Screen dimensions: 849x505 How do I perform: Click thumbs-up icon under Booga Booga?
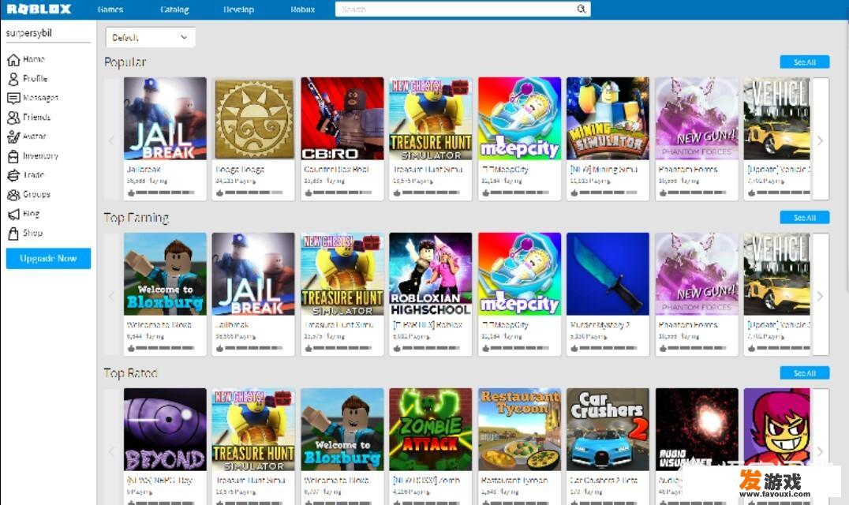tap(219, 193)
